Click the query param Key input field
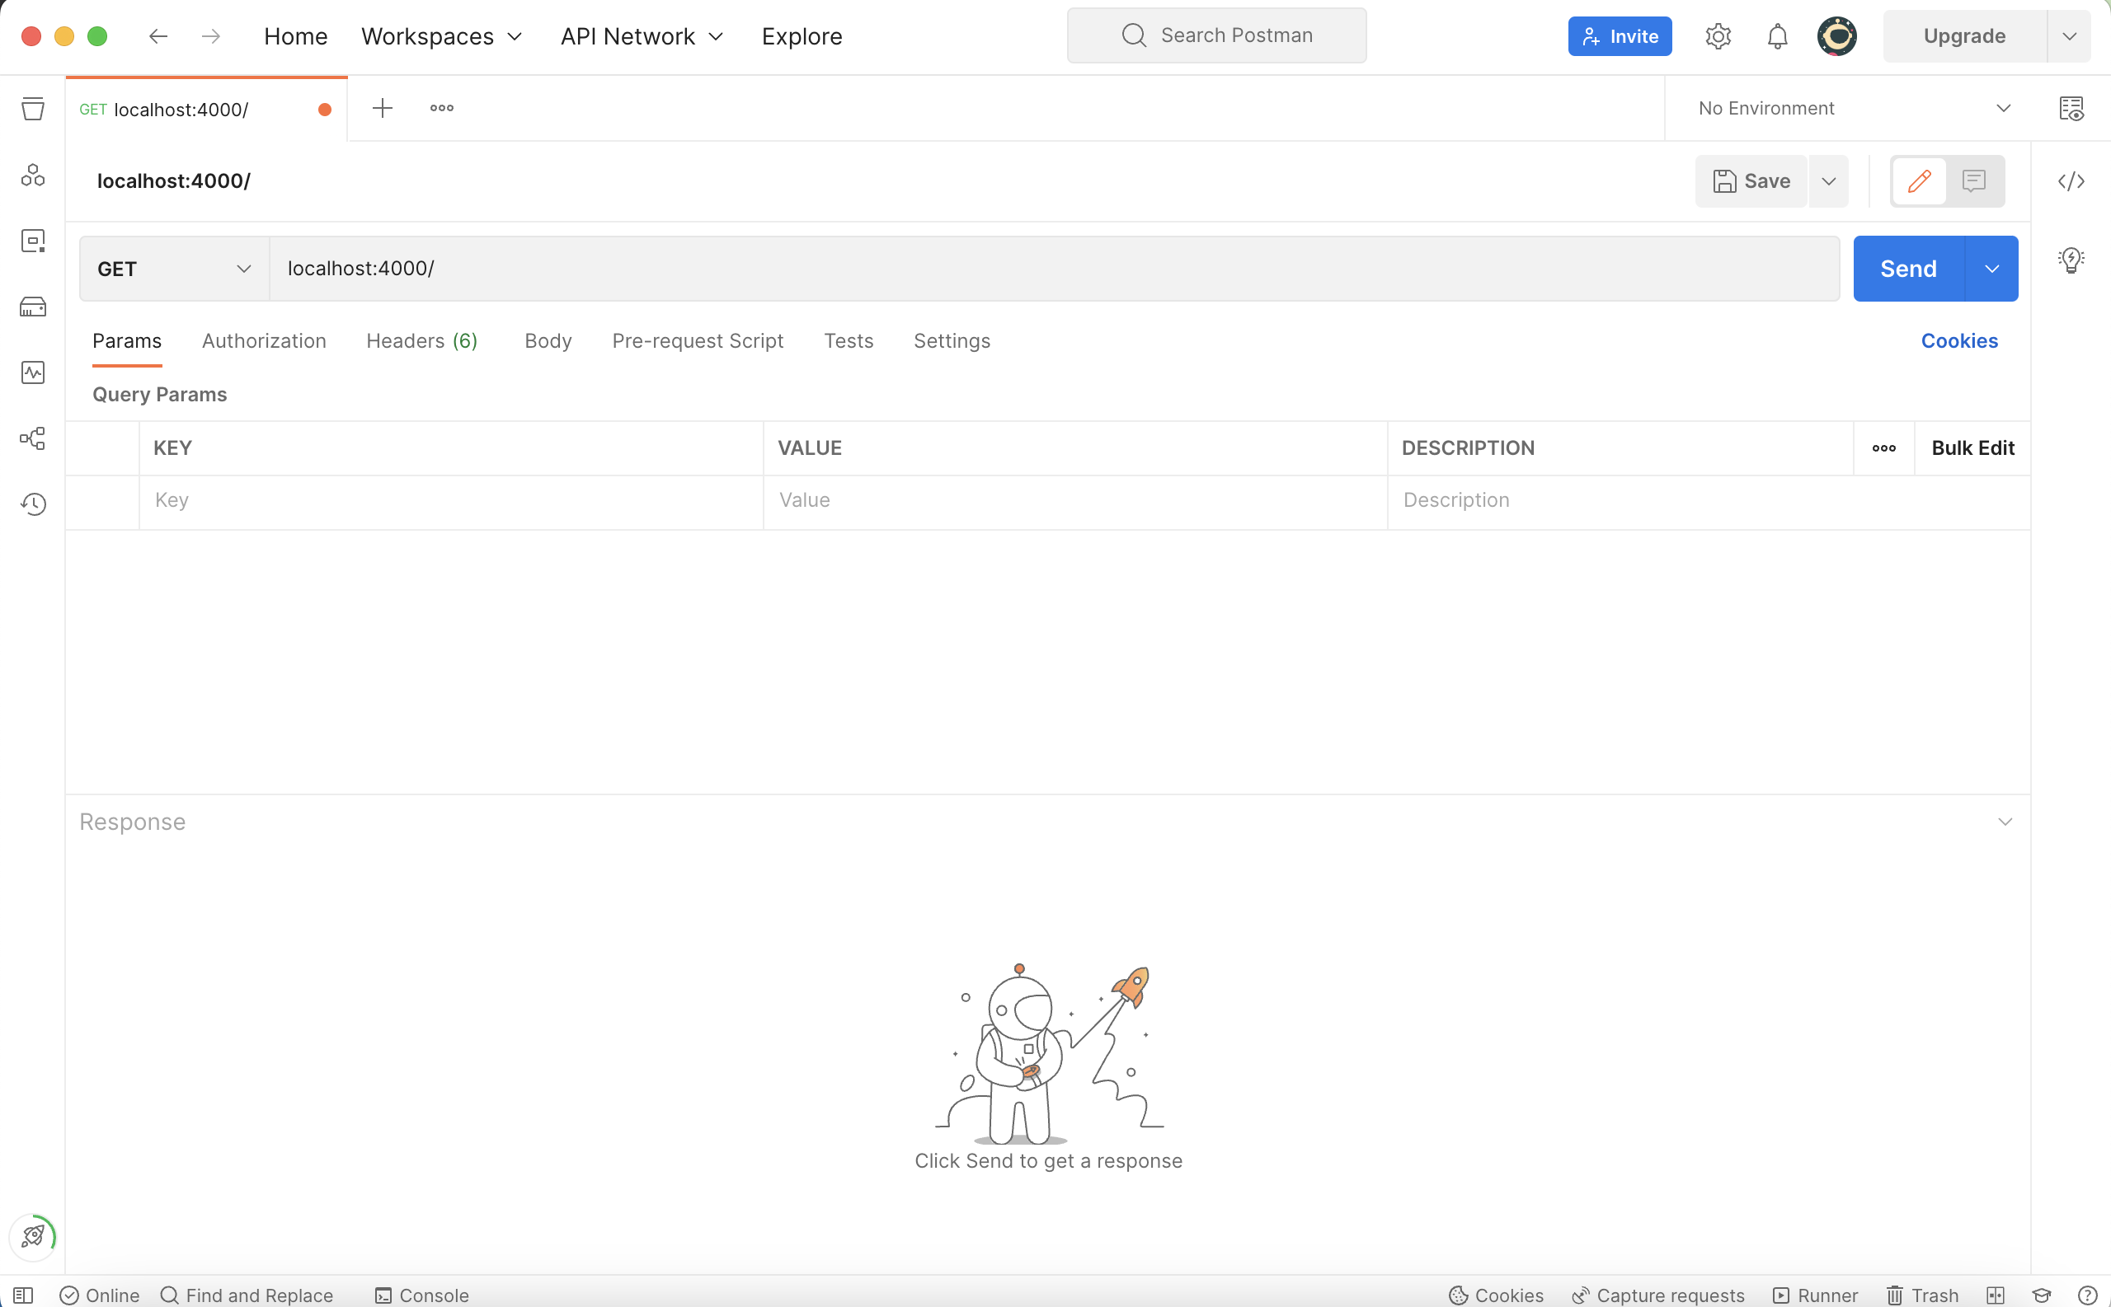The height and width of the screenshot is (1307, 2111). (x=449, y=500)
